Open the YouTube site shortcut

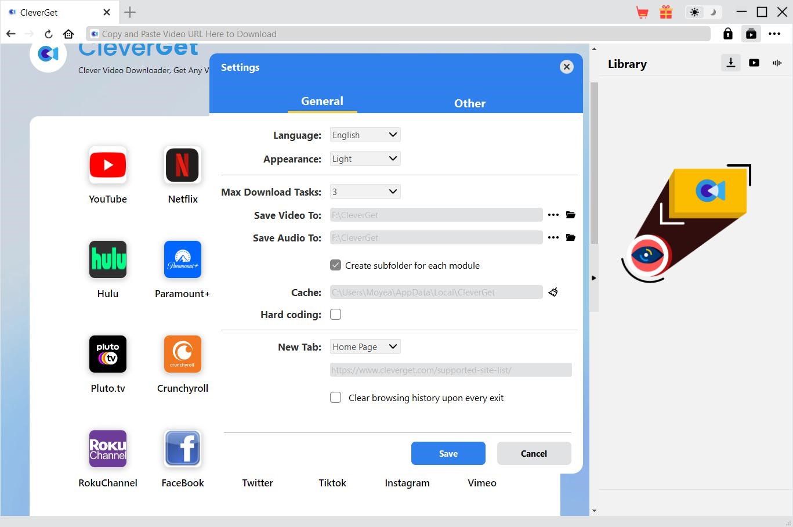coord(108,165)
